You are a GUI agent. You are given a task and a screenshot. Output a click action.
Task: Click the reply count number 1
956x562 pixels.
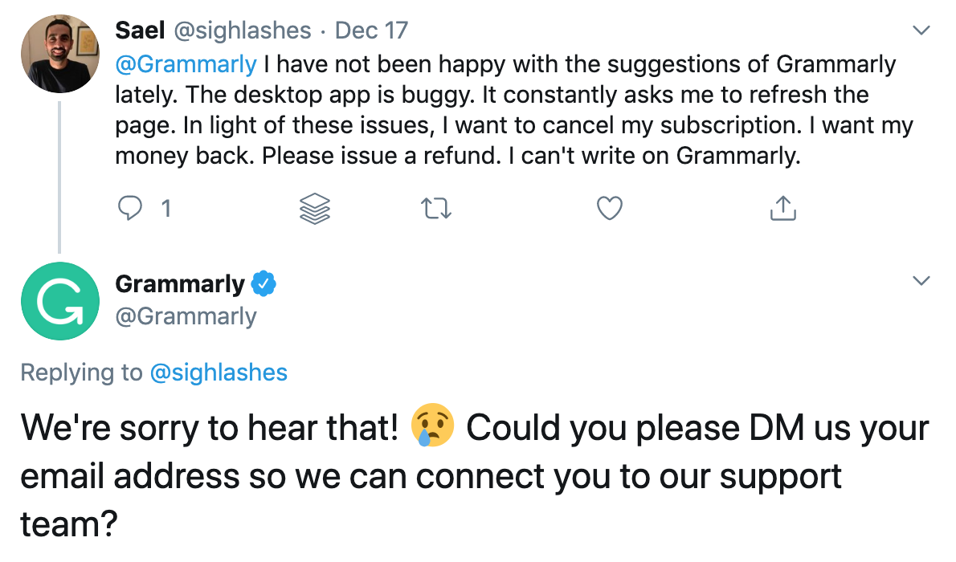pos(165,209)
